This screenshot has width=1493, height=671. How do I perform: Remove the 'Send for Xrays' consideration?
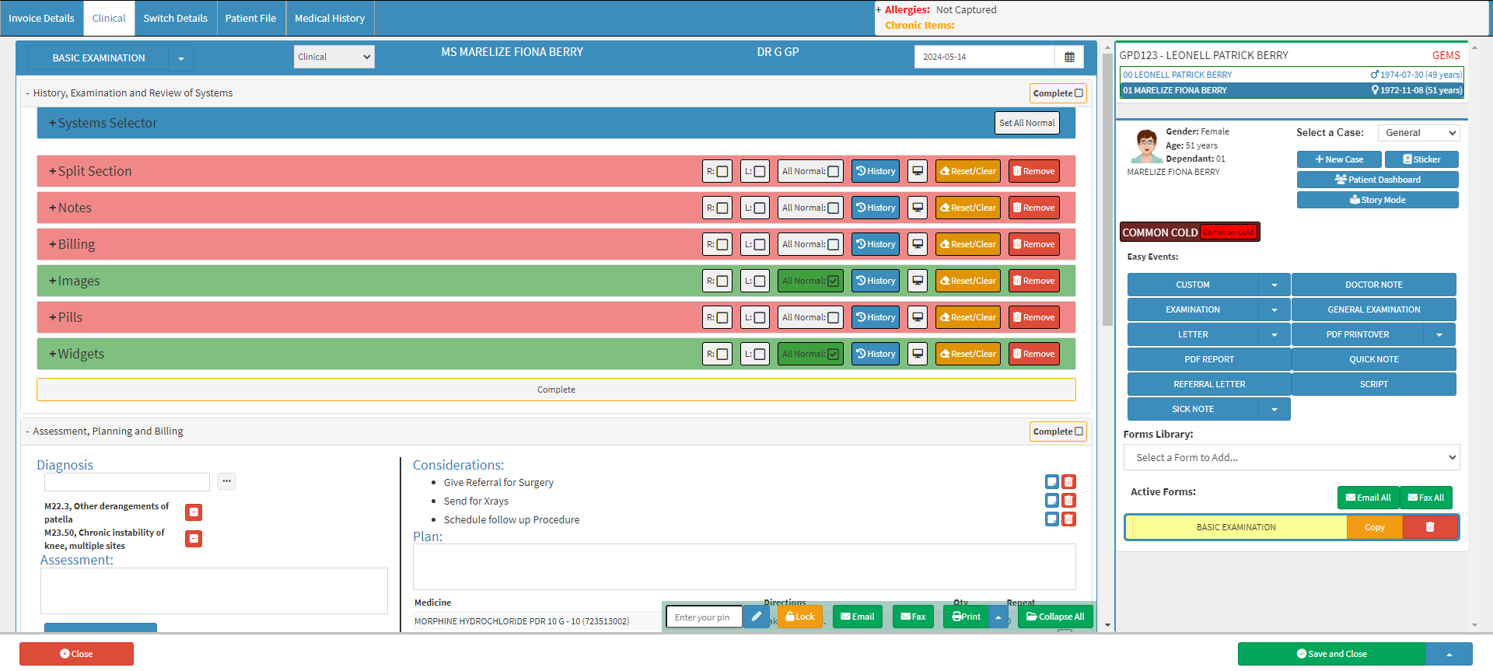click(1068, 501)
